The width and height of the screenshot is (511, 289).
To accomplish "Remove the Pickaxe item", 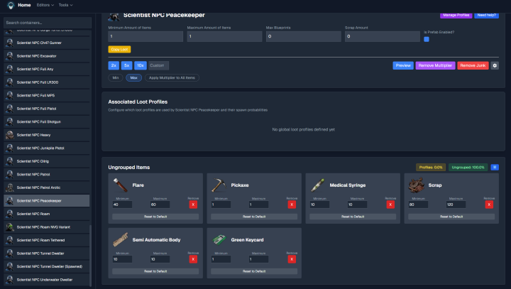I will (x=292, y=205).
